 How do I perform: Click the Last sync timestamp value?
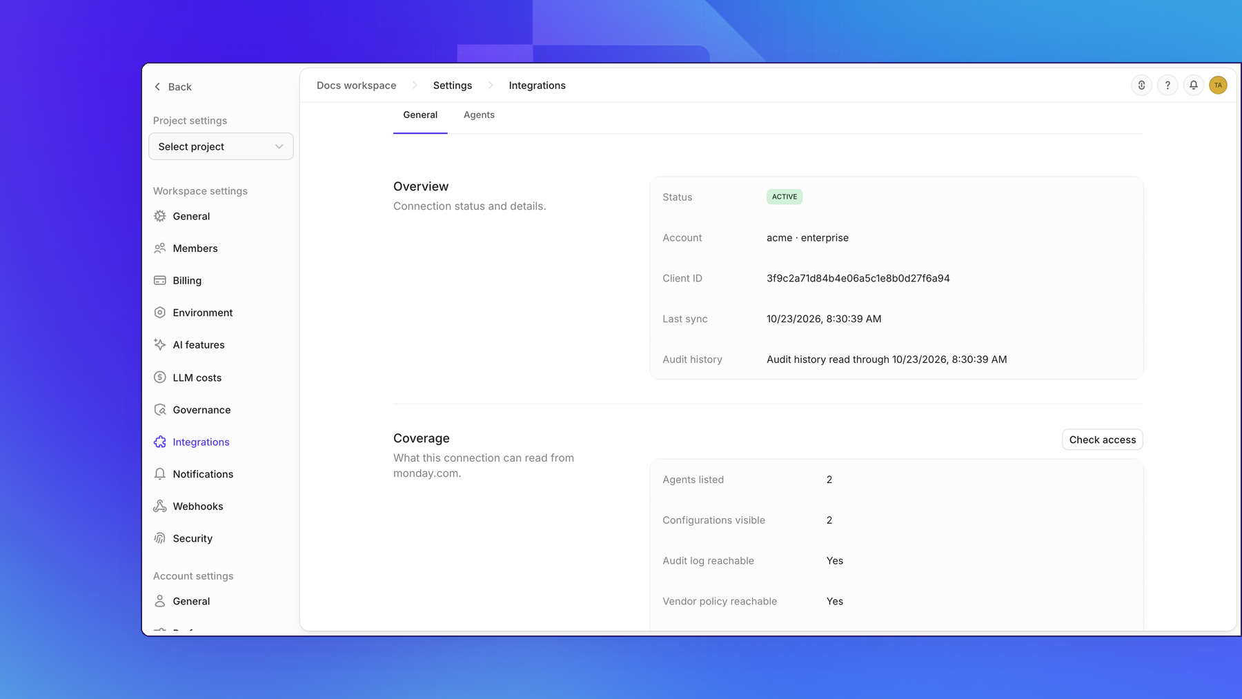(x=824, y=319)
